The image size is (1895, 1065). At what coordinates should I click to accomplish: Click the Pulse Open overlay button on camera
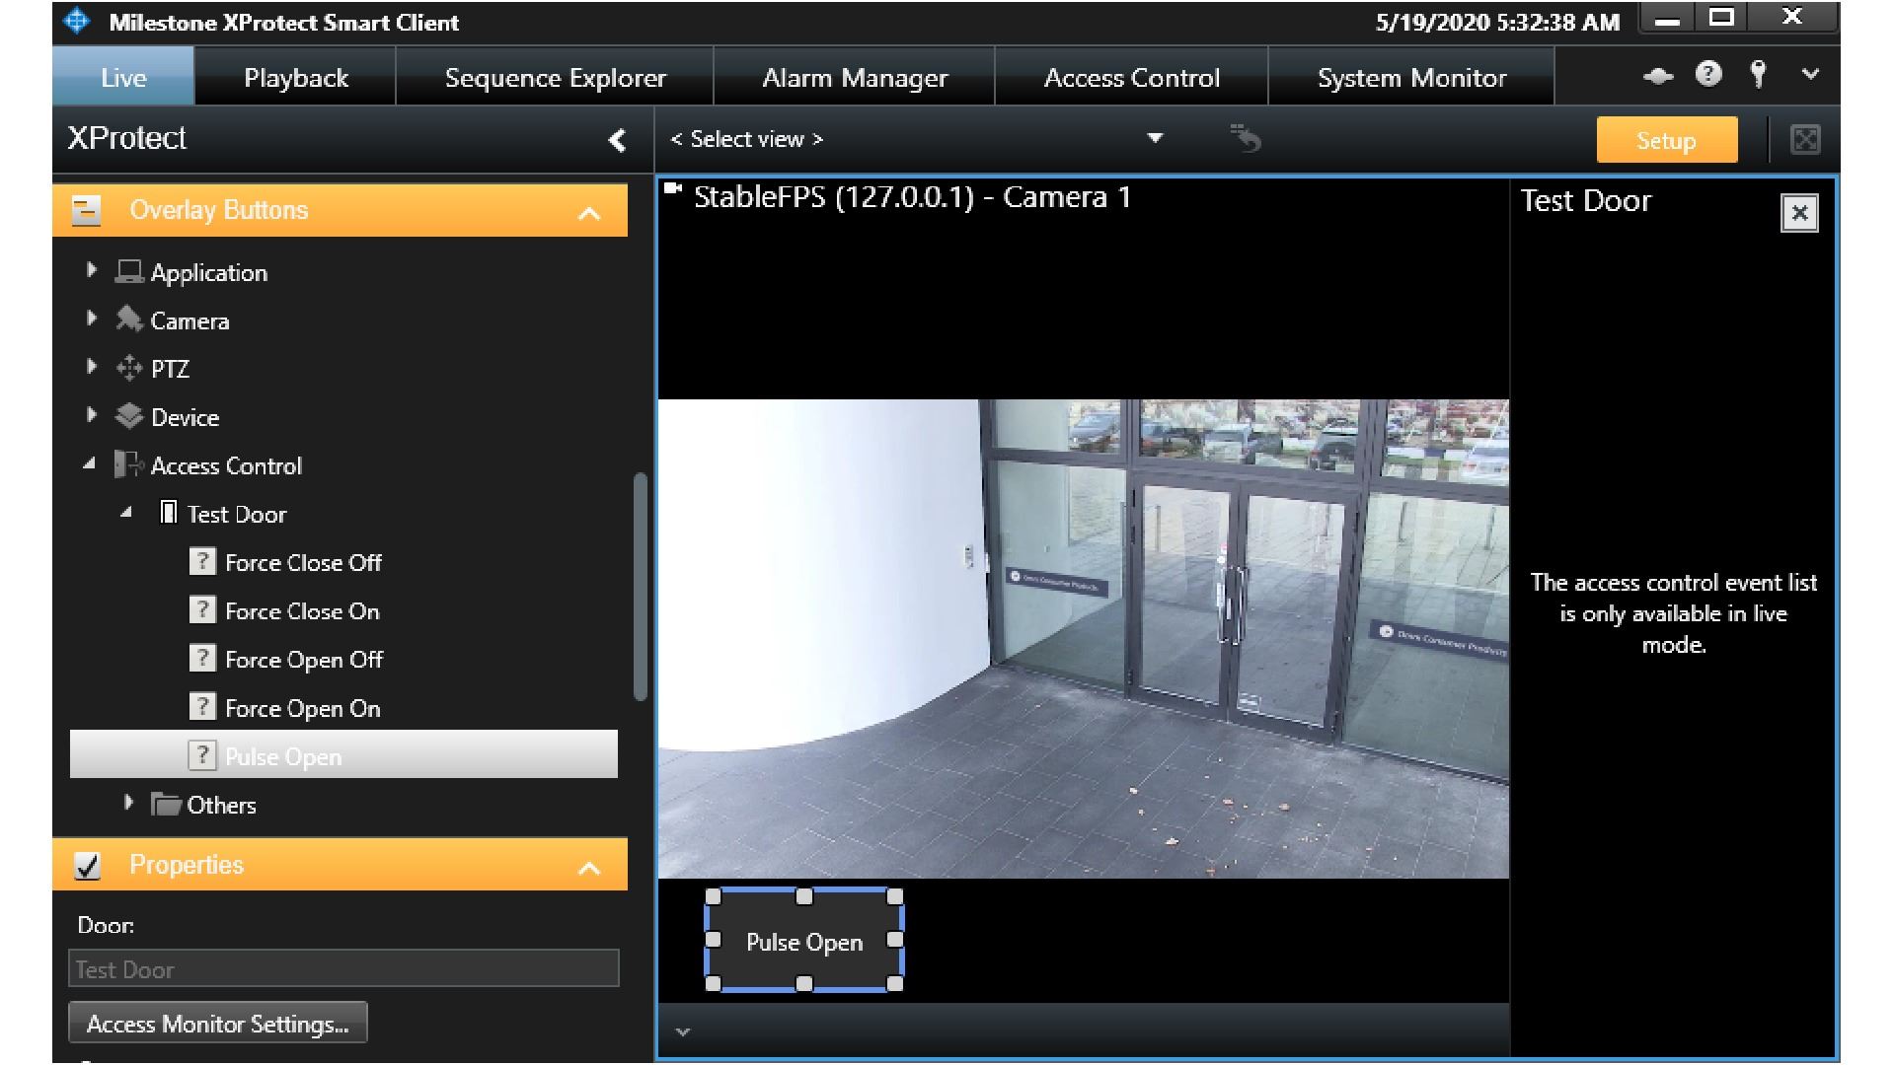804,942
